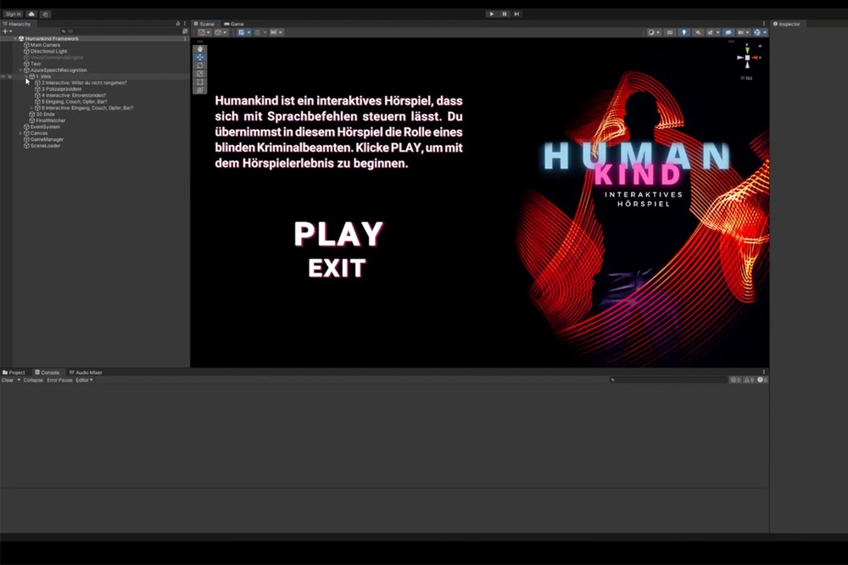Expand the Canvas object in Hierarchy
Screen dimensions: 848x565
pyautogui.click(x=20, y=133)
